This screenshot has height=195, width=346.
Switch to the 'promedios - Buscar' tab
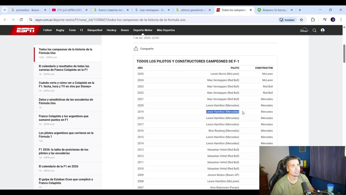point(28,10)
